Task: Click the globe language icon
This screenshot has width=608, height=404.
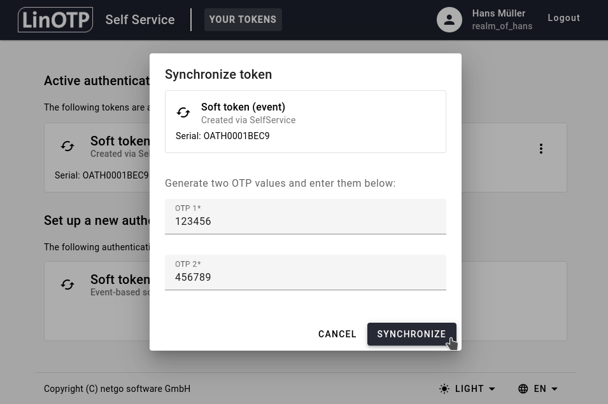Action: [523, 389]
